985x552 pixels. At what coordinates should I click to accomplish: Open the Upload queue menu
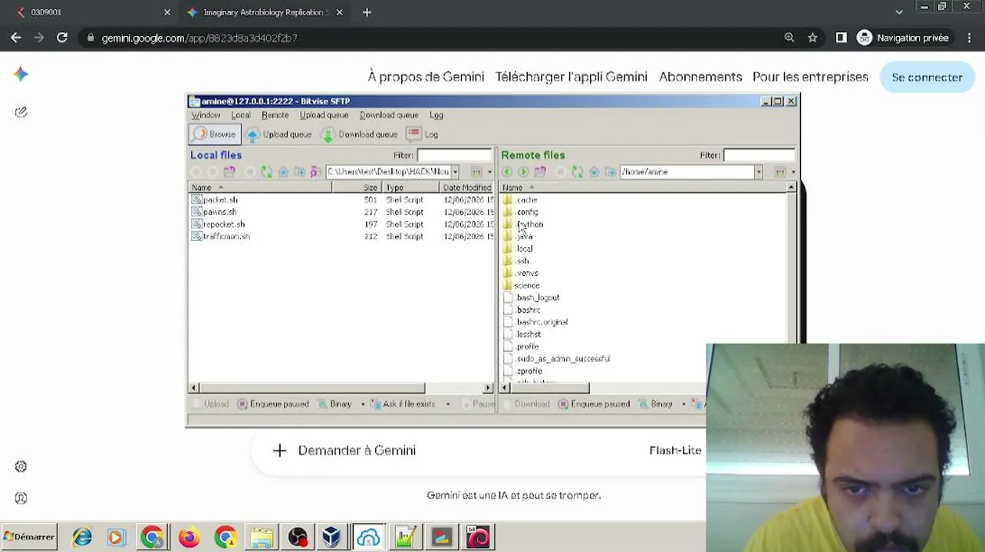[324, 115]
